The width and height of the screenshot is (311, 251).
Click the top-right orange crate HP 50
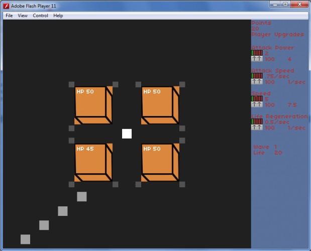click(x=160, y=105)
